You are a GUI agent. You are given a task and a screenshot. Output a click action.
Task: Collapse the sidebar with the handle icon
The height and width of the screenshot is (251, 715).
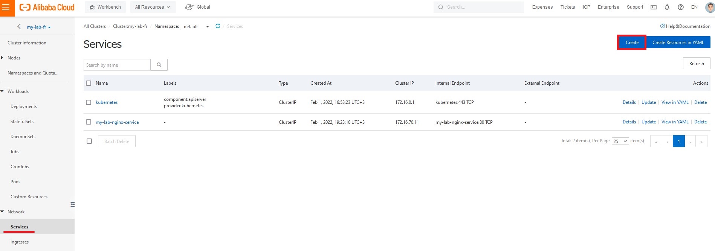click(72, 204)
